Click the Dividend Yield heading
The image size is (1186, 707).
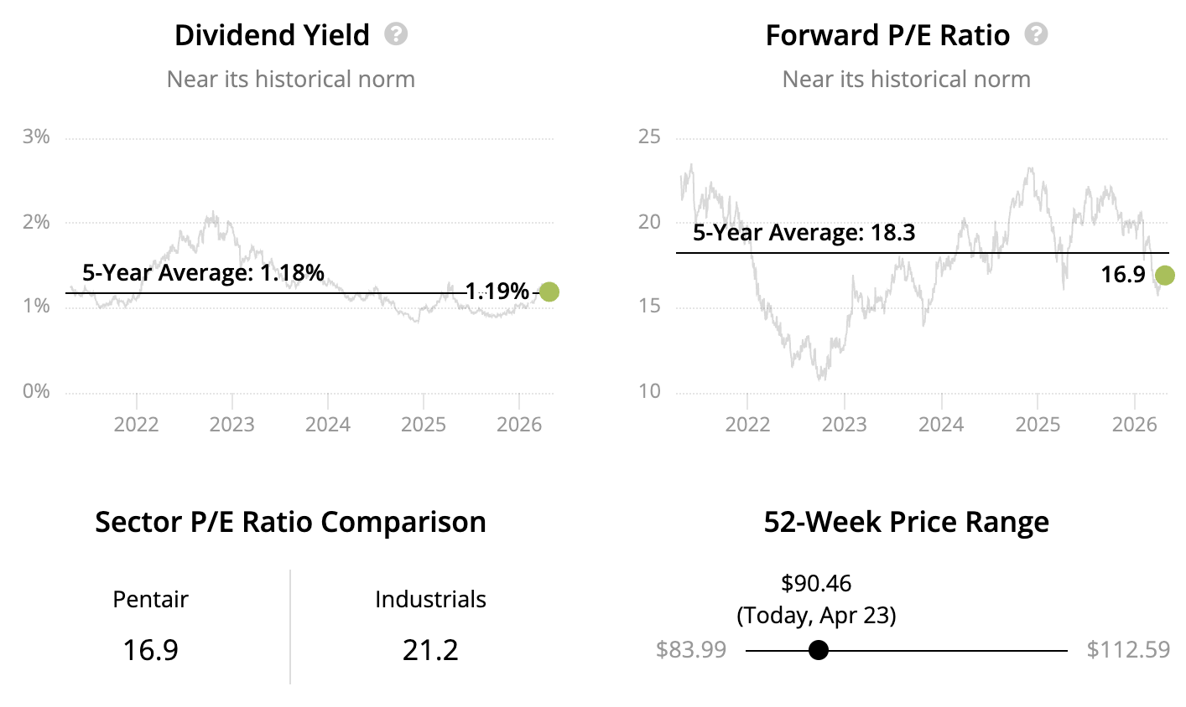pyautogui.click(x=272, y=35)
